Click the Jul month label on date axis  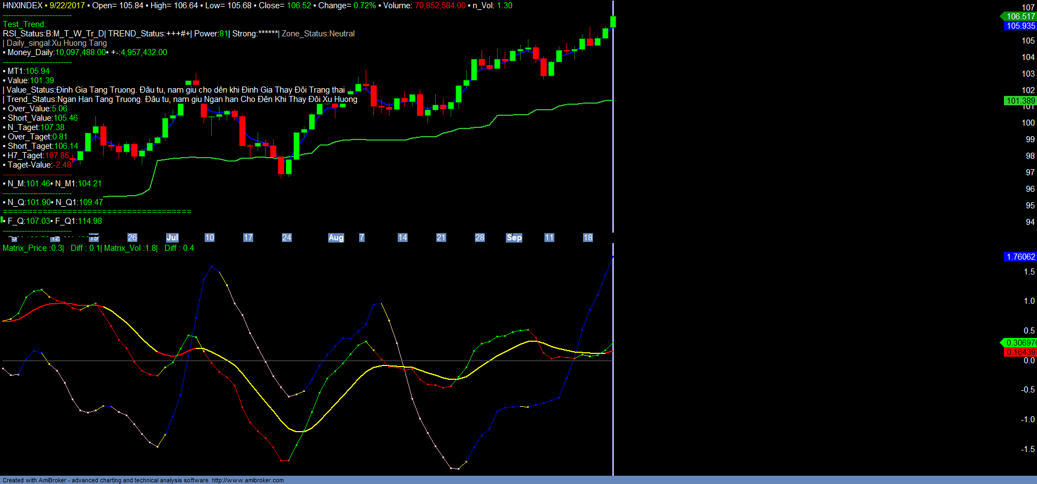(x=172, y=238)
